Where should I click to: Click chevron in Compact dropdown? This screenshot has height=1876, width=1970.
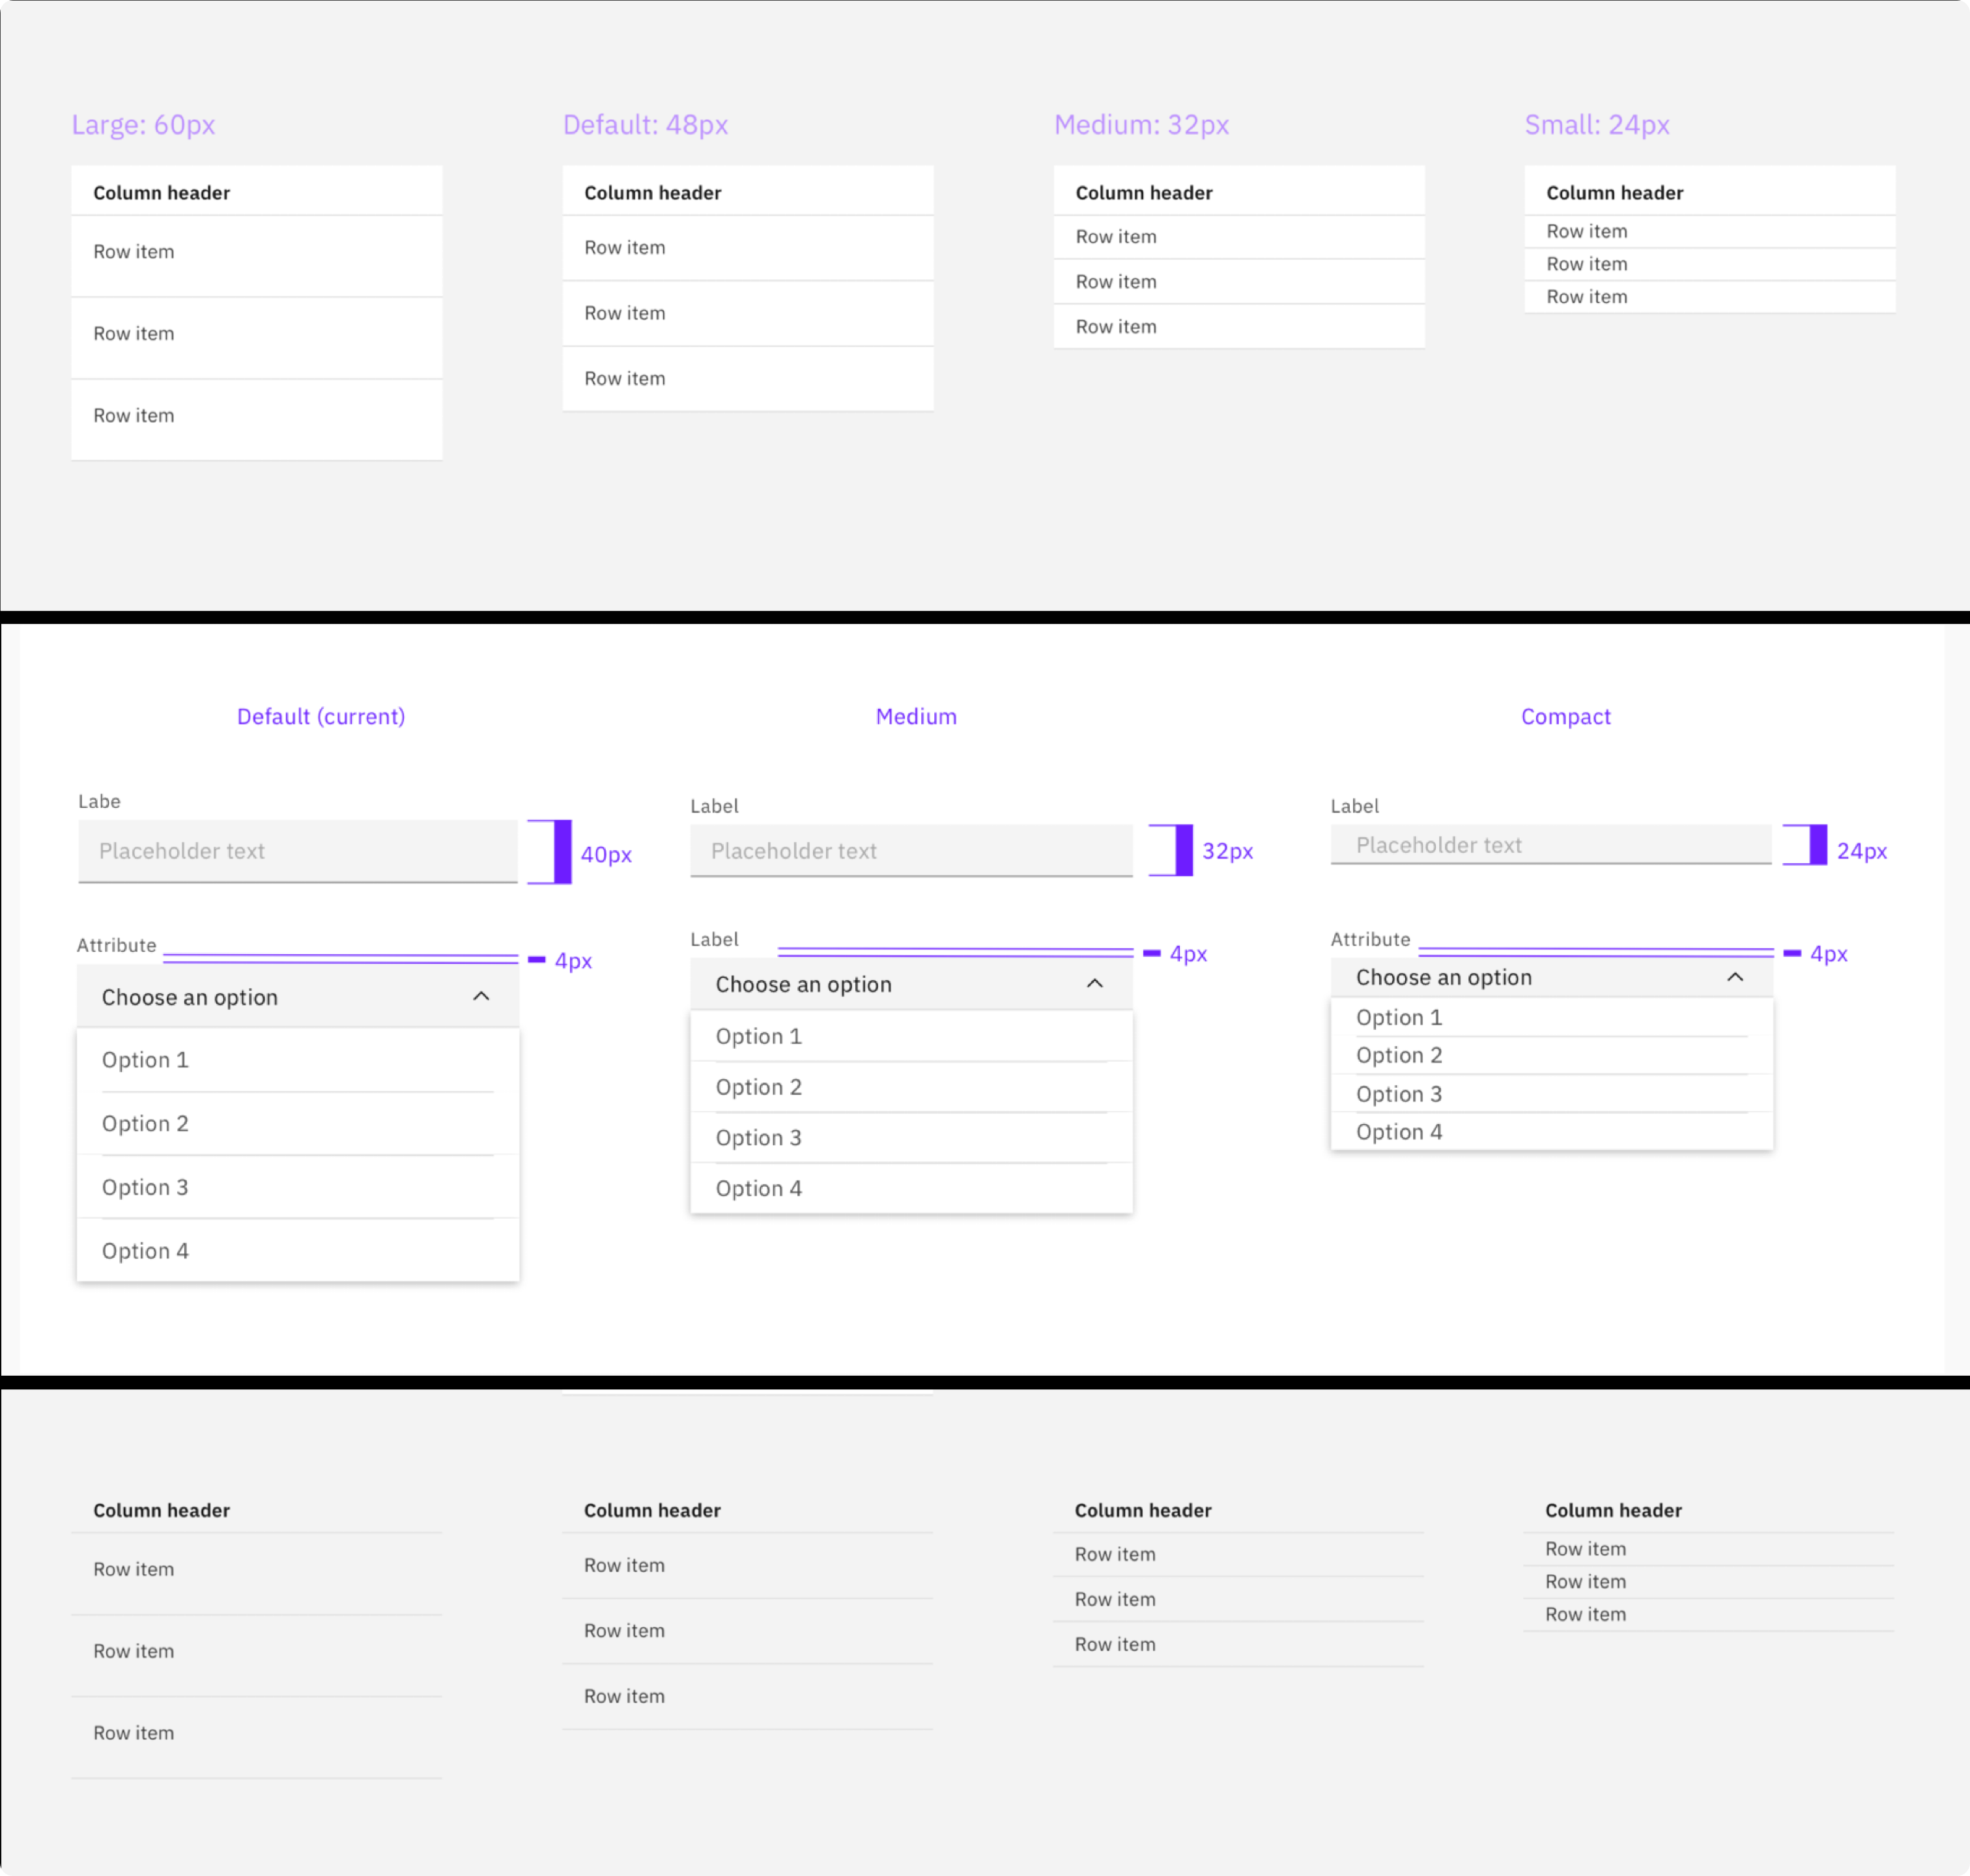click(x=1735, y=977)
